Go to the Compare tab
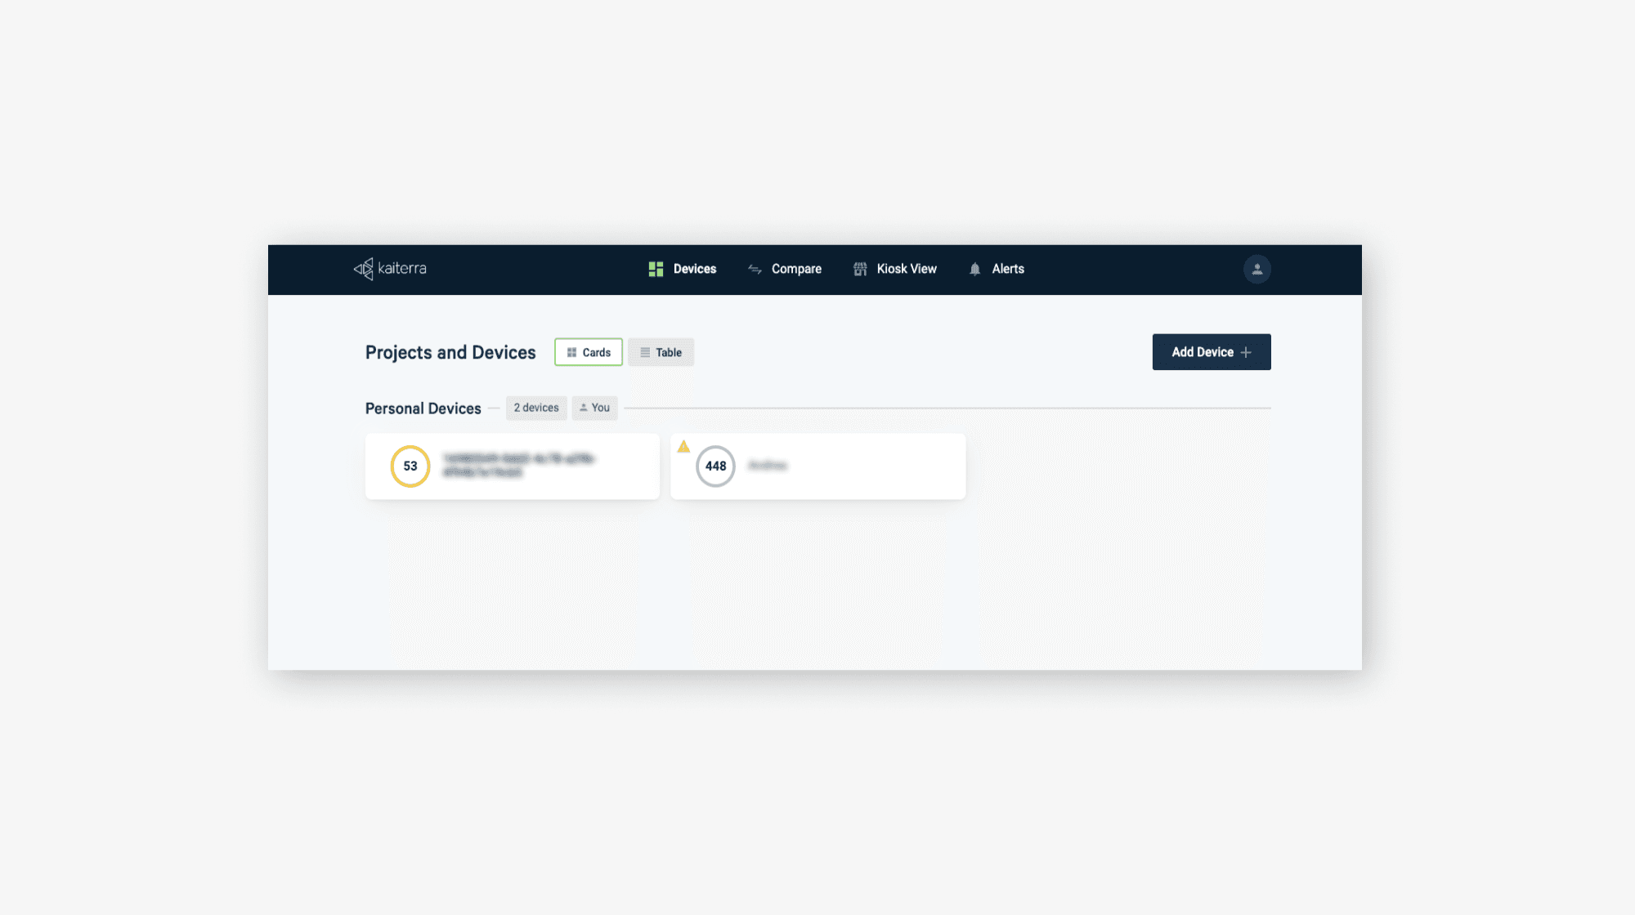The image size is (1635, 915). click(x=796, y=269)
